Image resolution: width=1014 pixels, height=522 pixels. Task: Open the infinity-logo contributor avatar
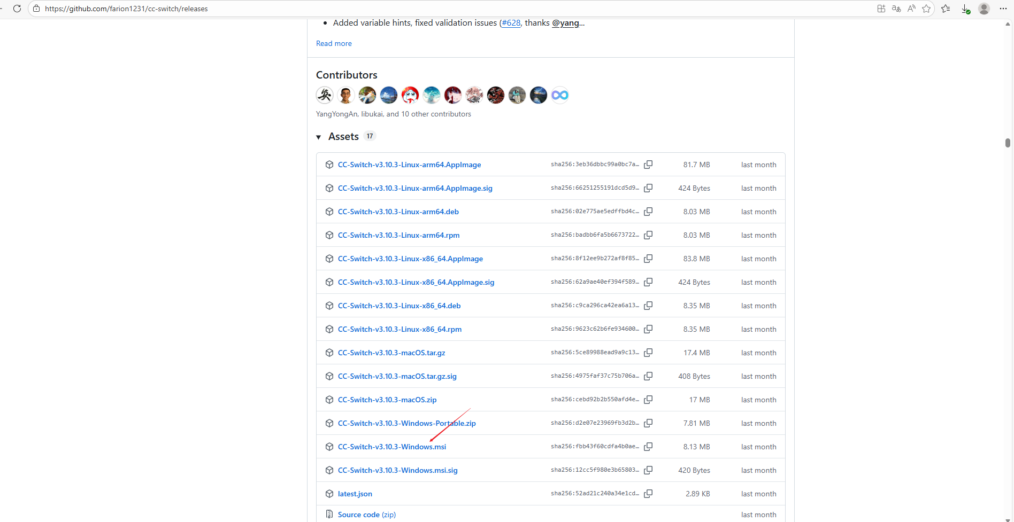click(560, 95)
